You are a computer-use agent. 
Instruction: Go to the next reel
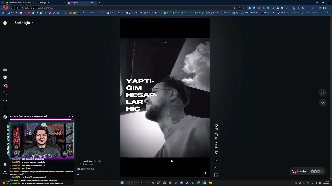(x=323, y=103)
